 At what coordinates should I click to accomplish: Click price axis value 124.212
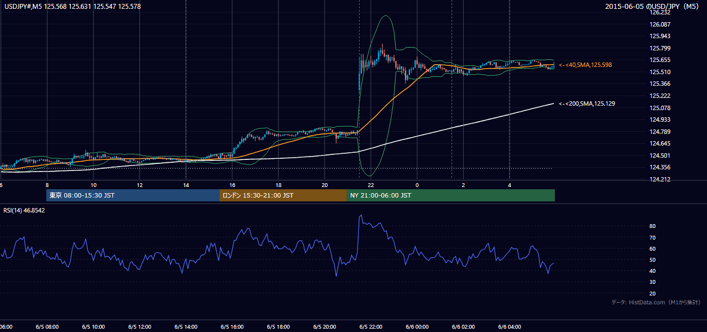661,179
